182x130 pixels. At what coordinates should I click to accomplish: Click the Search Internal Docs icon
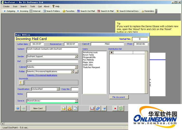[118, 11]
